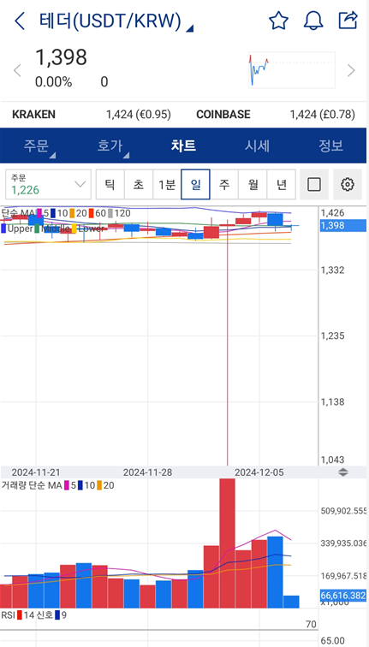The image size is (369, 647).
Task: Switch to the 정보 tab
Action: click(330, 145)
